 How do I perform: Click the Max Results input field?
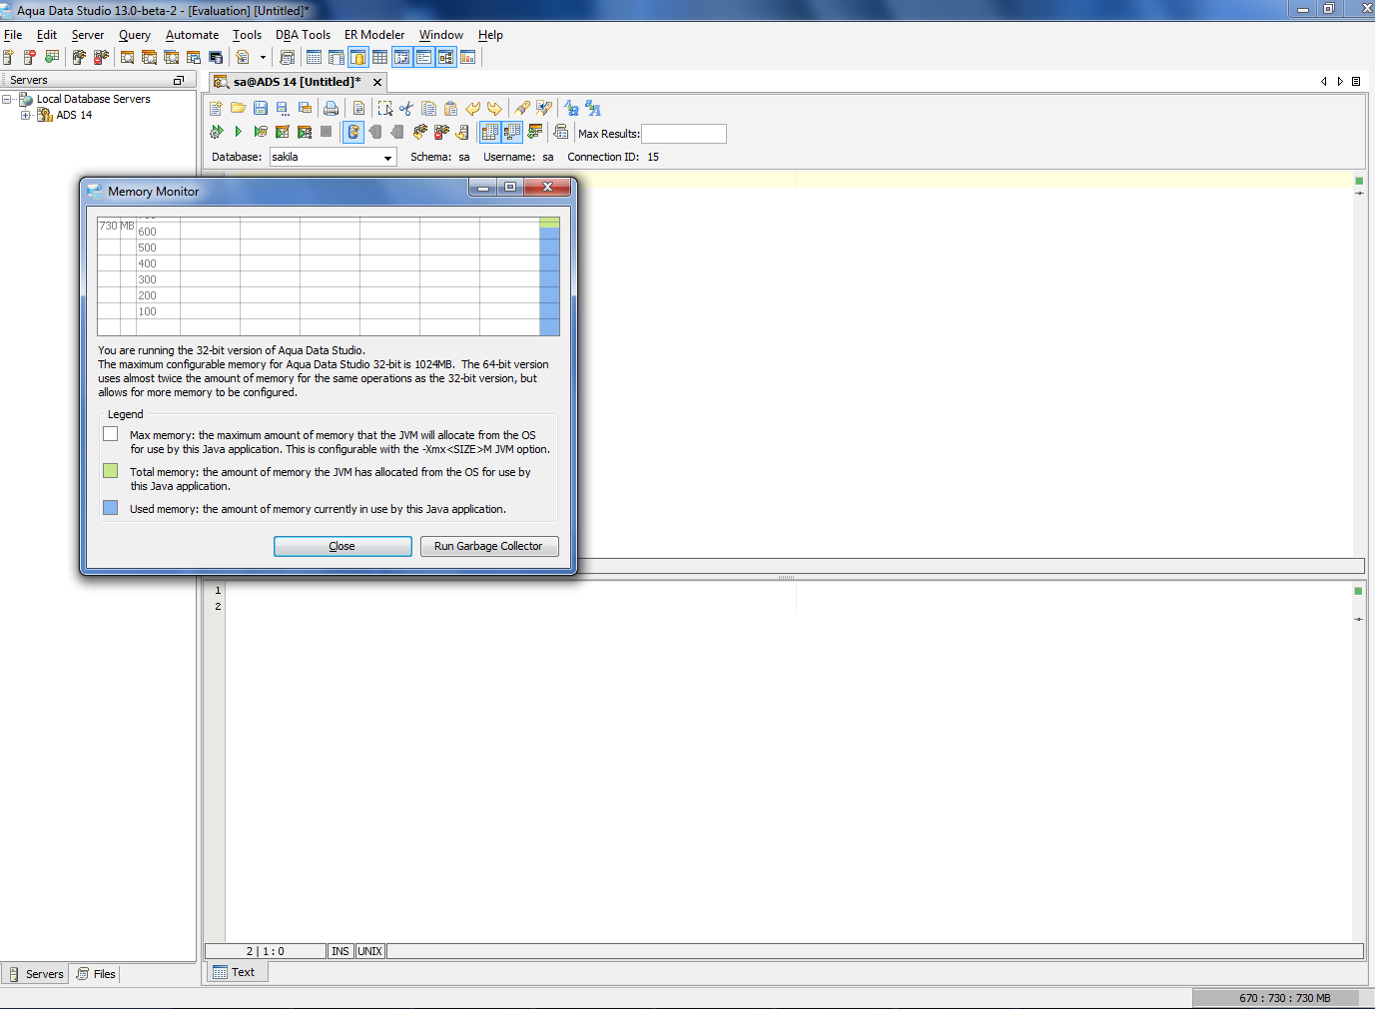683,134
